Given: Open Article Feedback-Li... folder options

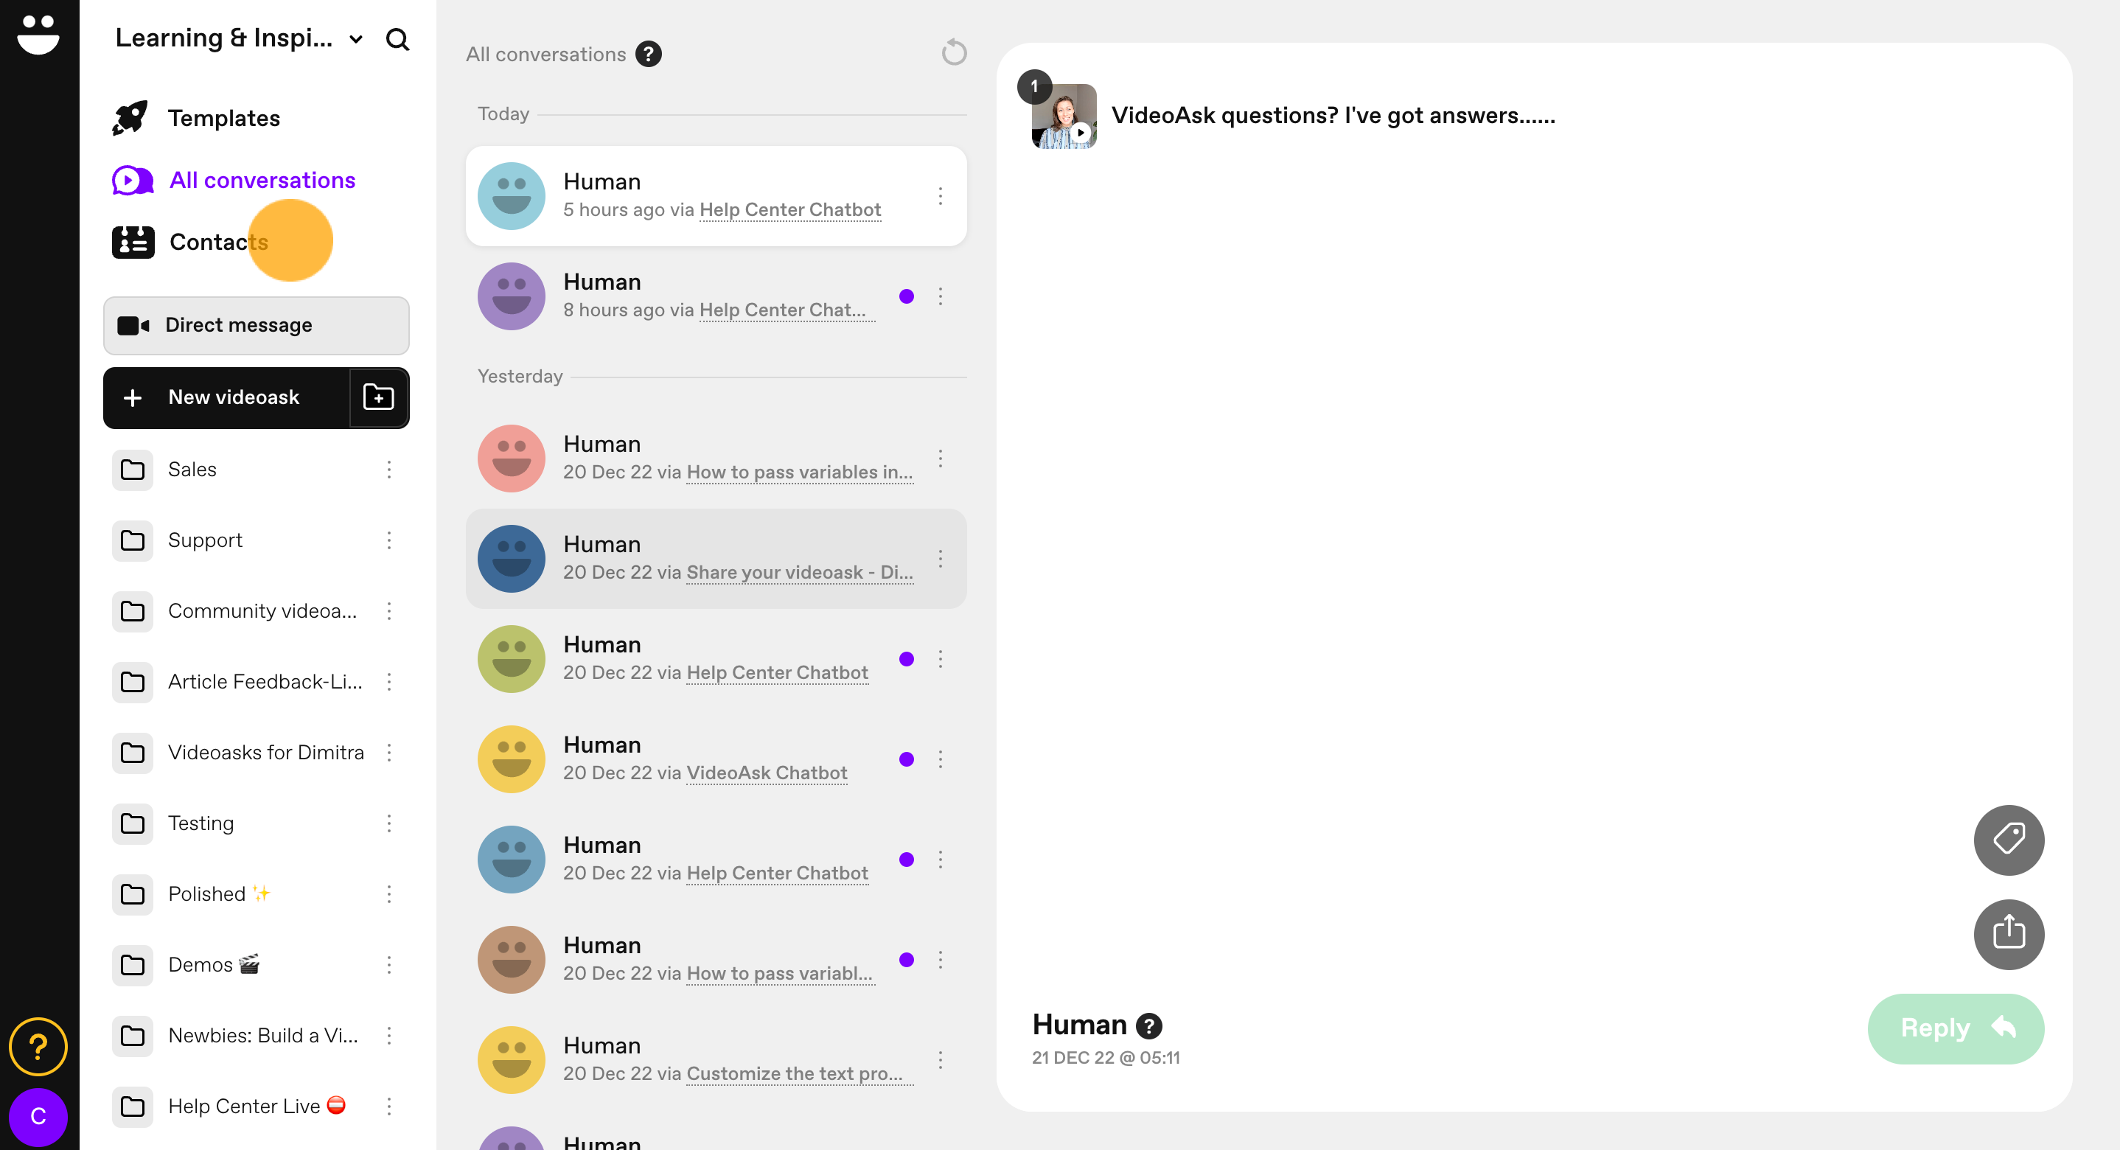Looking at the screenshot, I should click(389, 682).
